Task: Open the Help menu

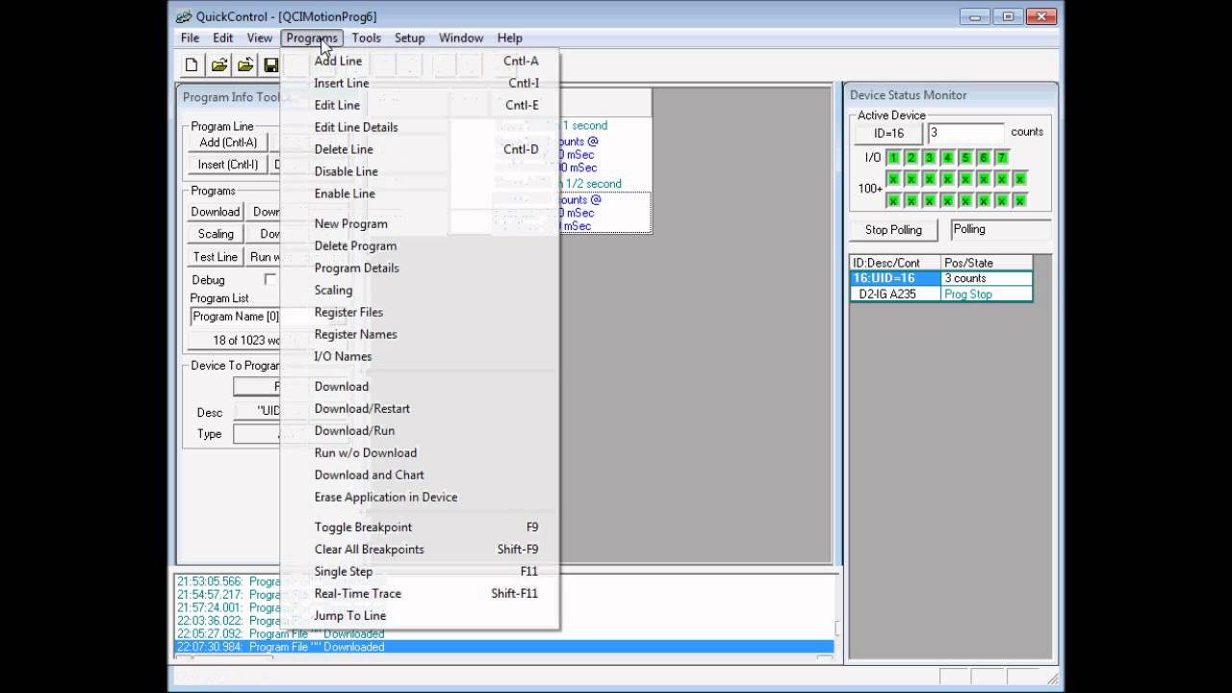Action: [510, 38]
